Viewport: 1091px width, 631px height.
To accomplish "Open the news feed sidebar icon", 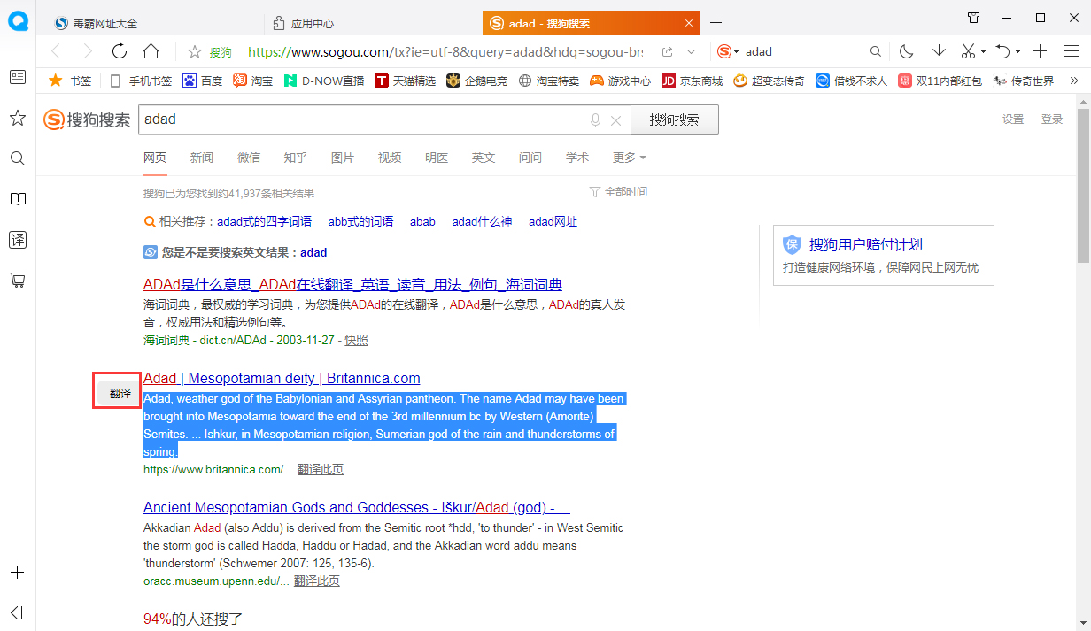I will pyautogui.click(x=18, y=77).
